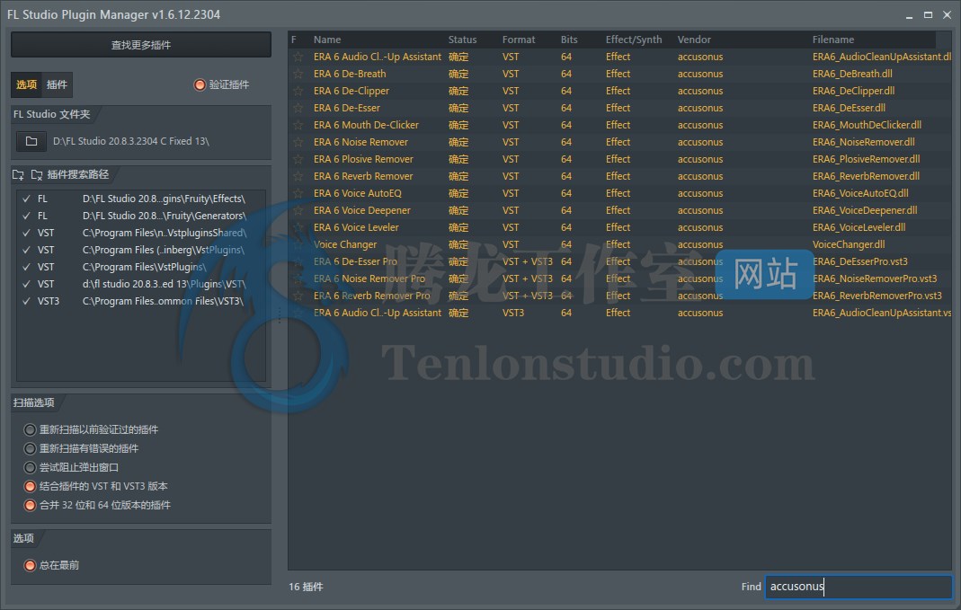Favorite star for ERA 6 De-Esser row
The image size is (961, 610).
click(298, 109)
